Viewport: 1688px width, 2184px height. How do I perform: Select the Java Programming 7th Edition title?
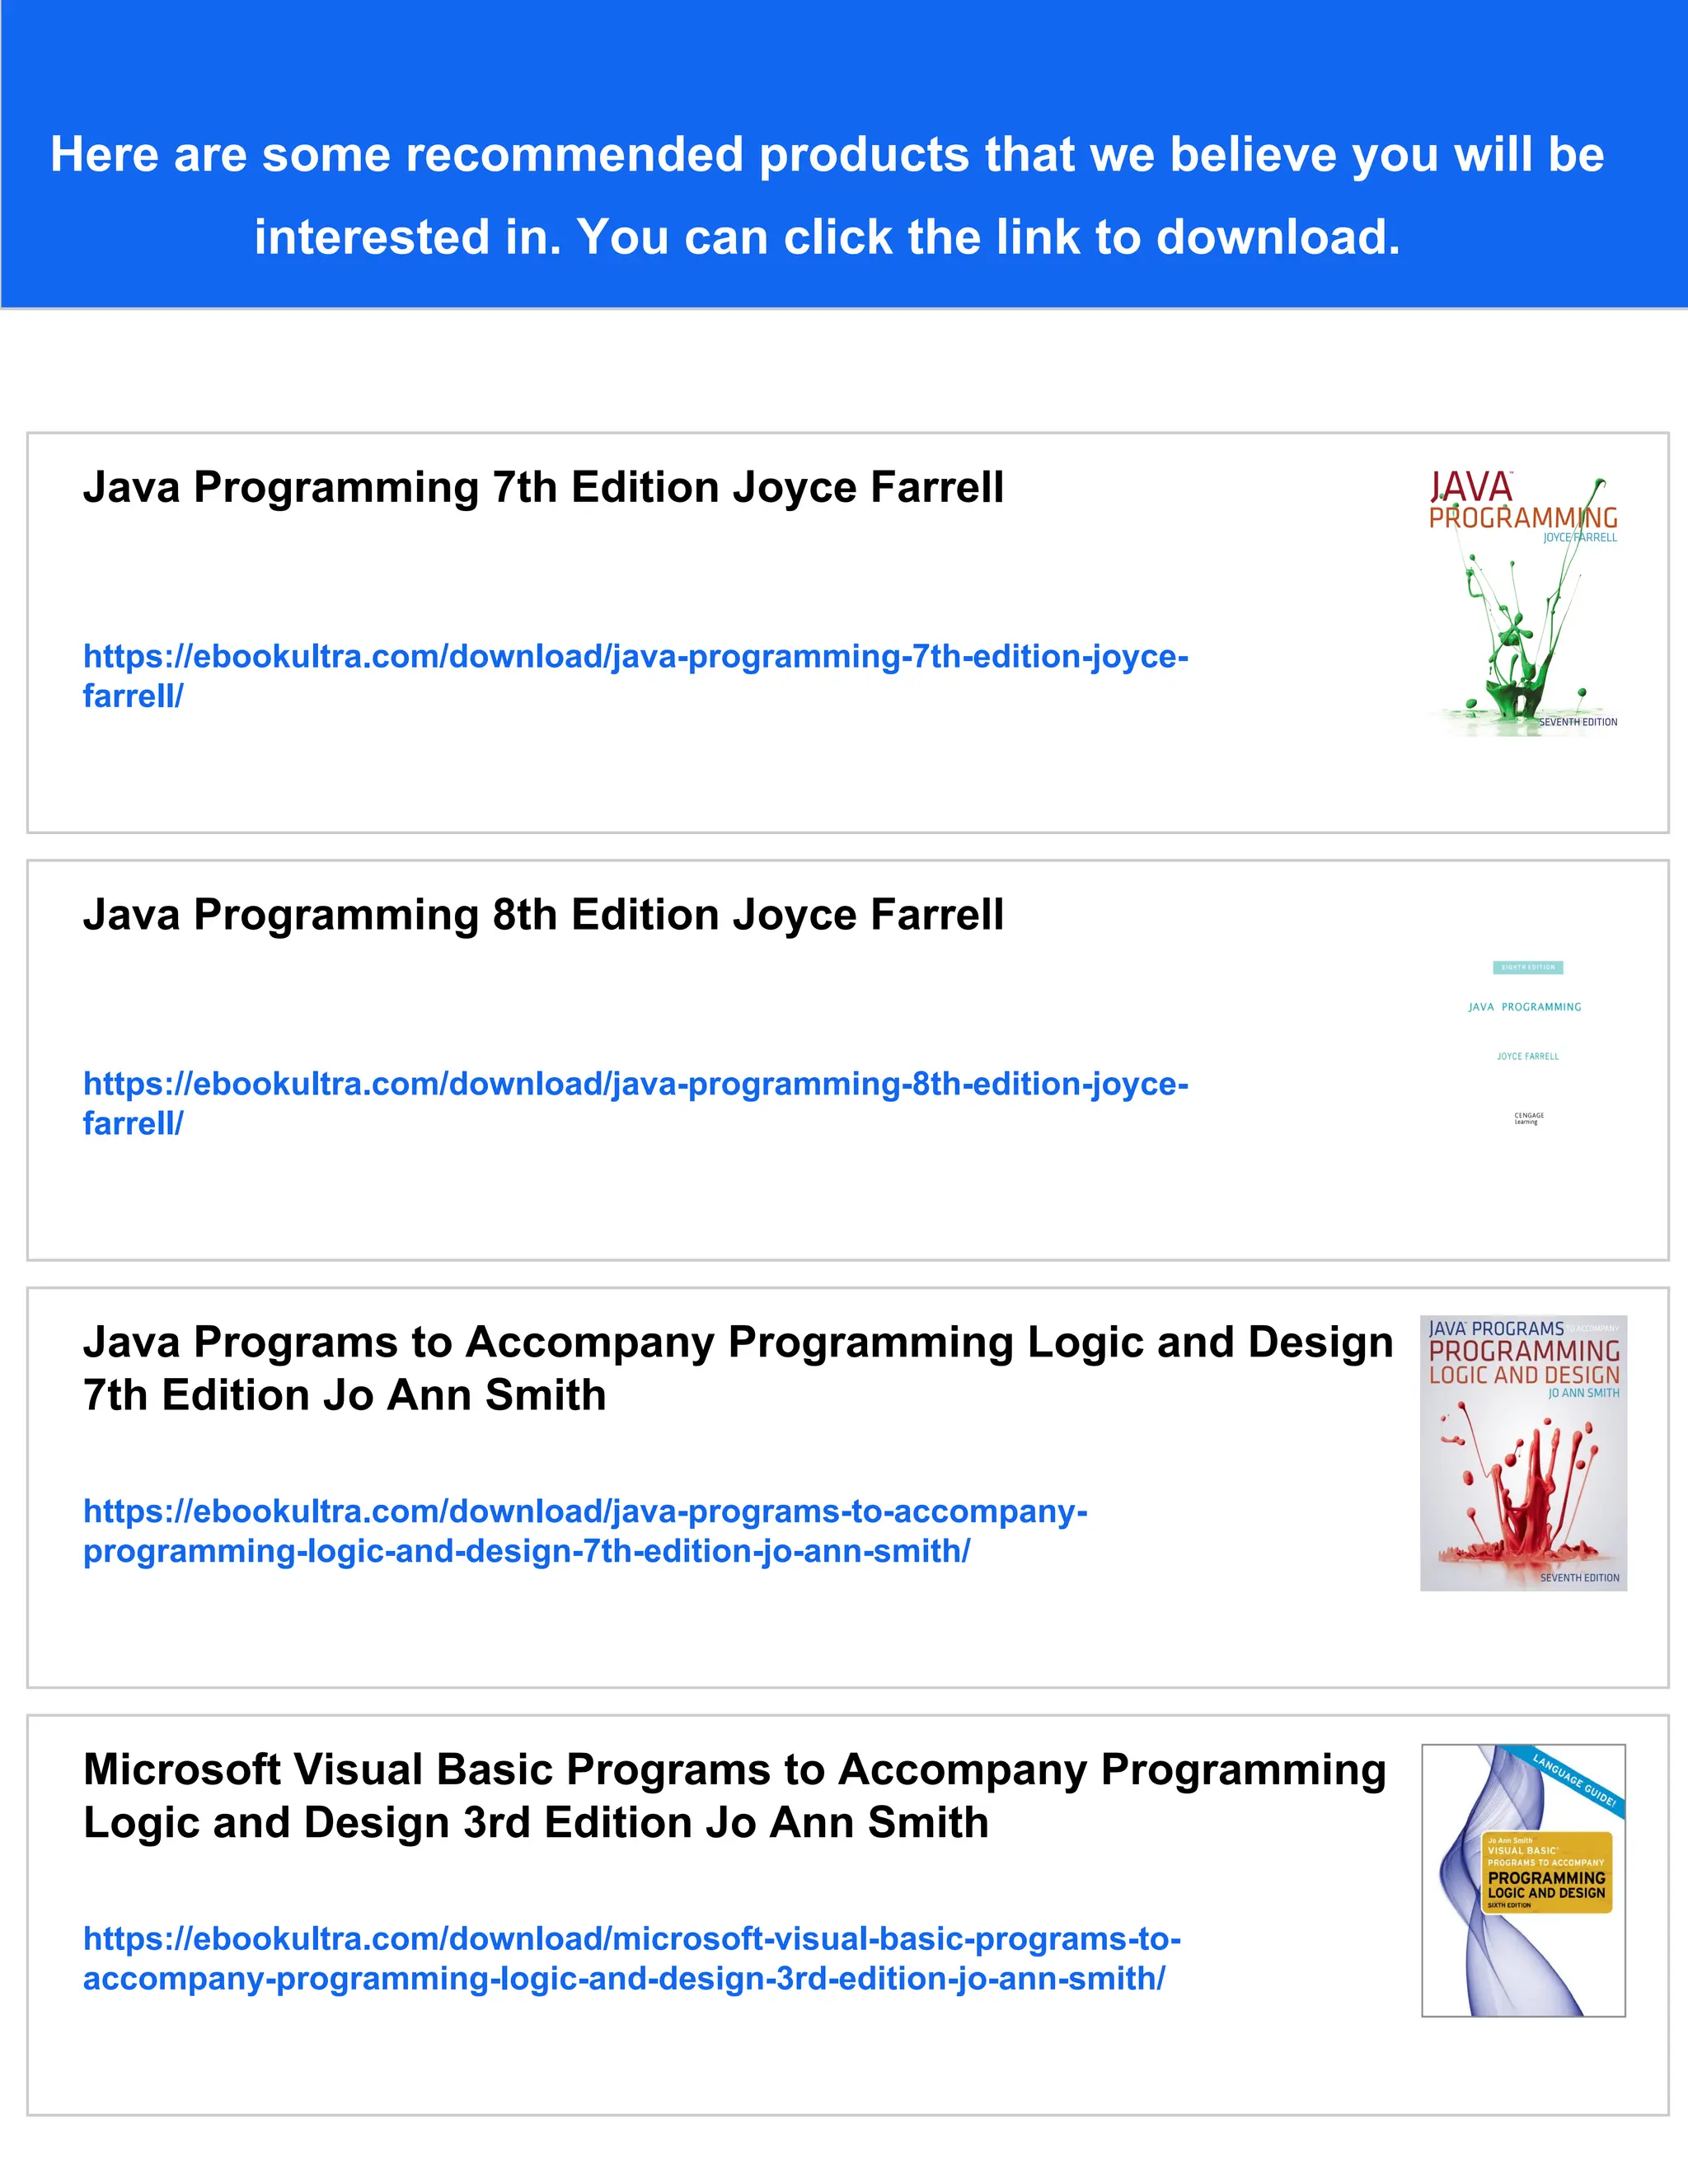pos(543,488)
